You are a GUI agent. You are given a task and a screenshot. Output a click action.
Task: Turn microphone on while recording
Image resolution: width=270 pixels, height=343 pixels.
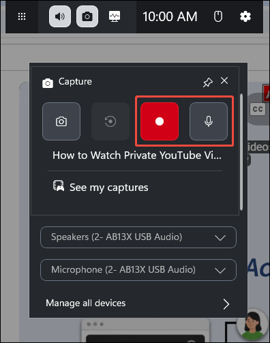[209, 121]
